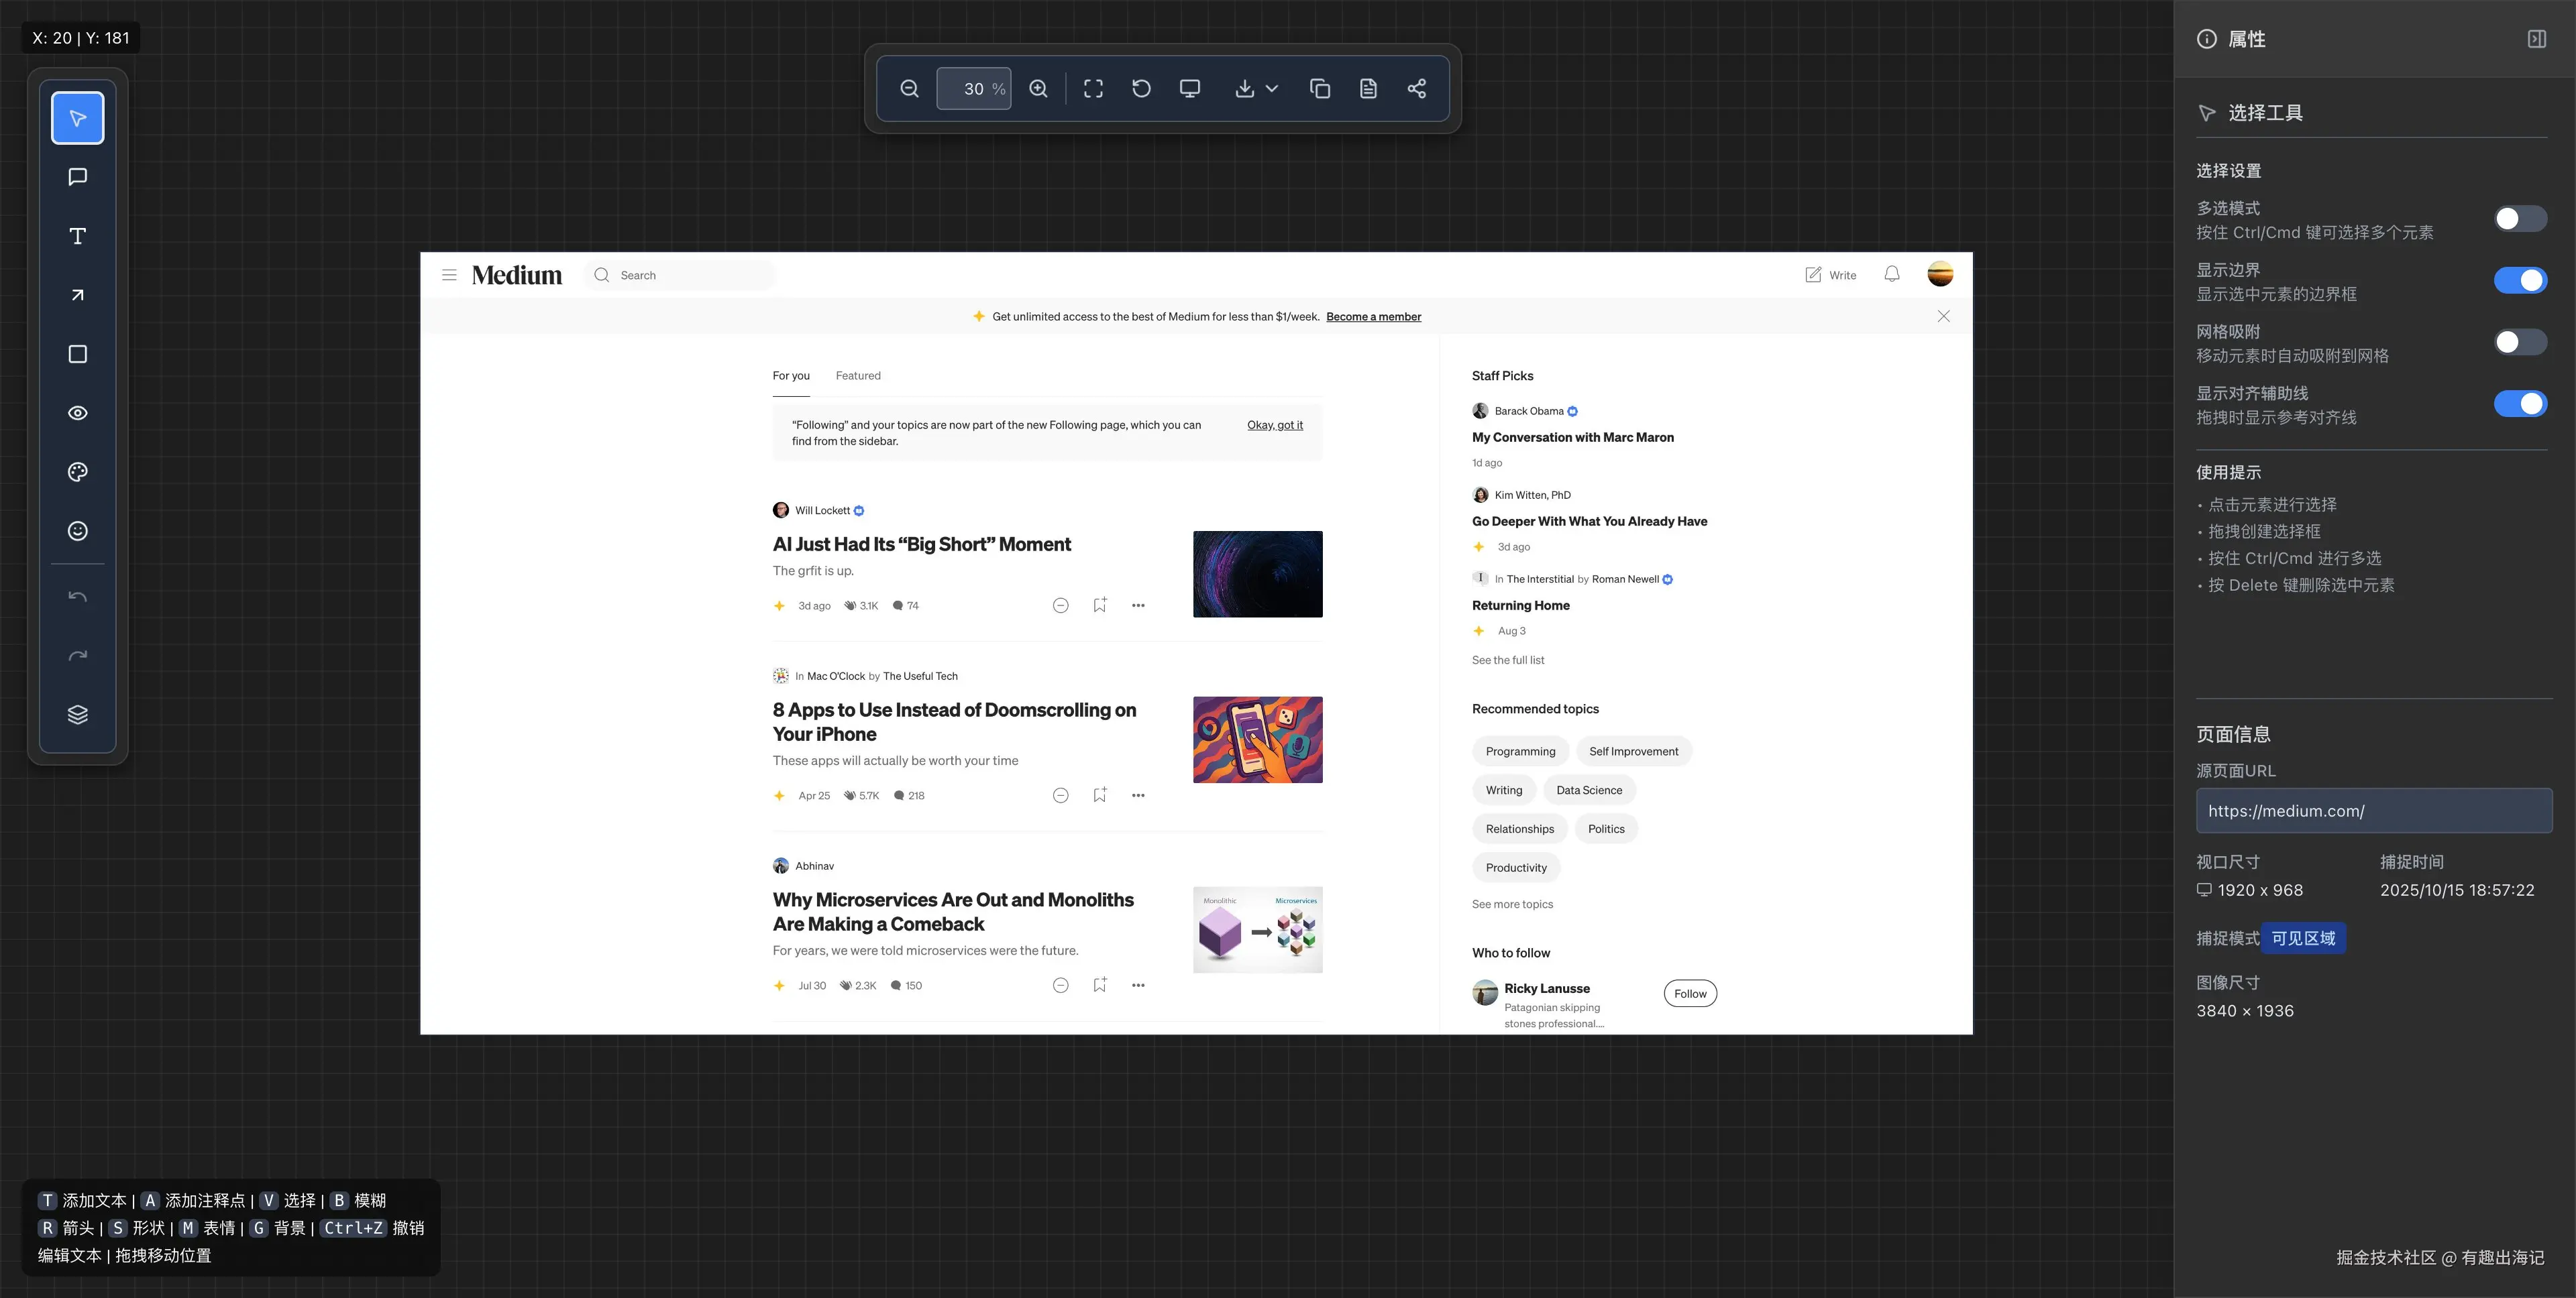Open the annotation comment tool
Screen dimensions: 2576x1298
(77, 177)
